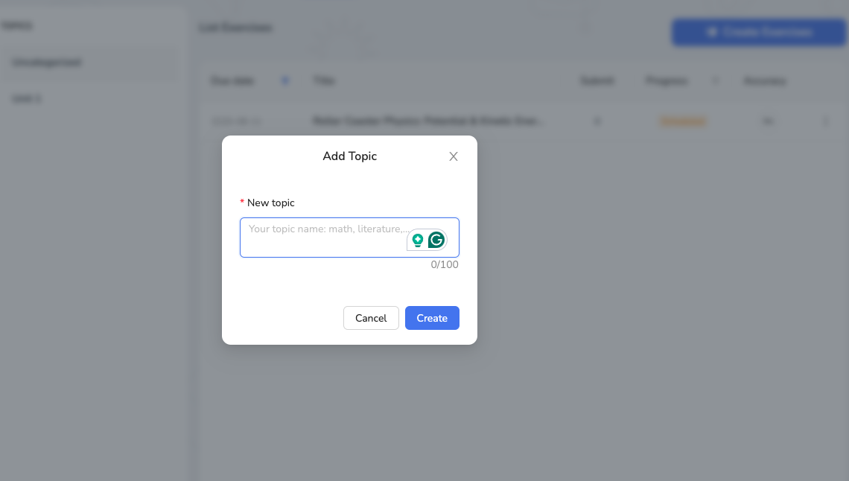Screen dimensions: 849x481
Task: Click the Title column header
Action: point(324,80)
